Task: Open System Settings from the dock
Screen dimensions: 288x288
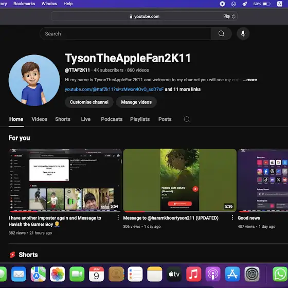Action: (x=252, y=274)
